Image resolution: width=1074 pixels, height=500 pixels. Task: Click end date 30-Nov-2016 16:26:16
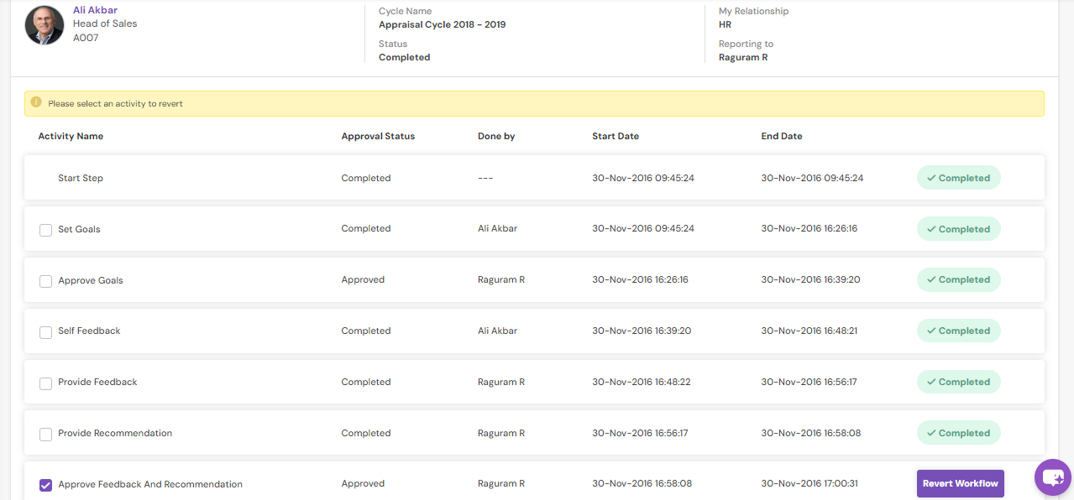[809, 228]
